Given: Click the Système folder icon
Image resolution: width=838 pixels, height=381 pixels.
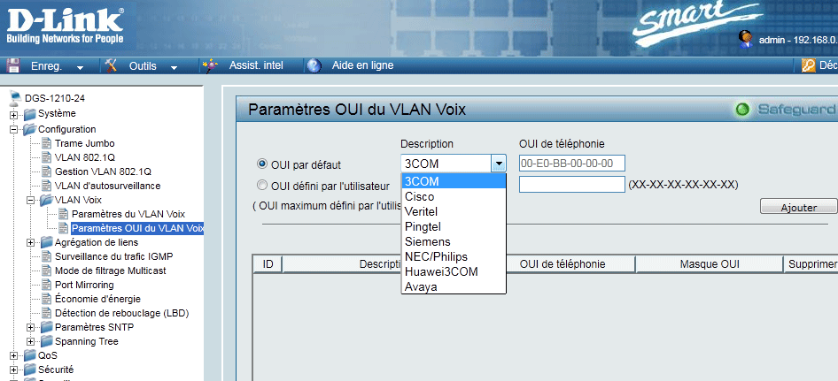Looking at the screenshot, I should click(30, 114).
